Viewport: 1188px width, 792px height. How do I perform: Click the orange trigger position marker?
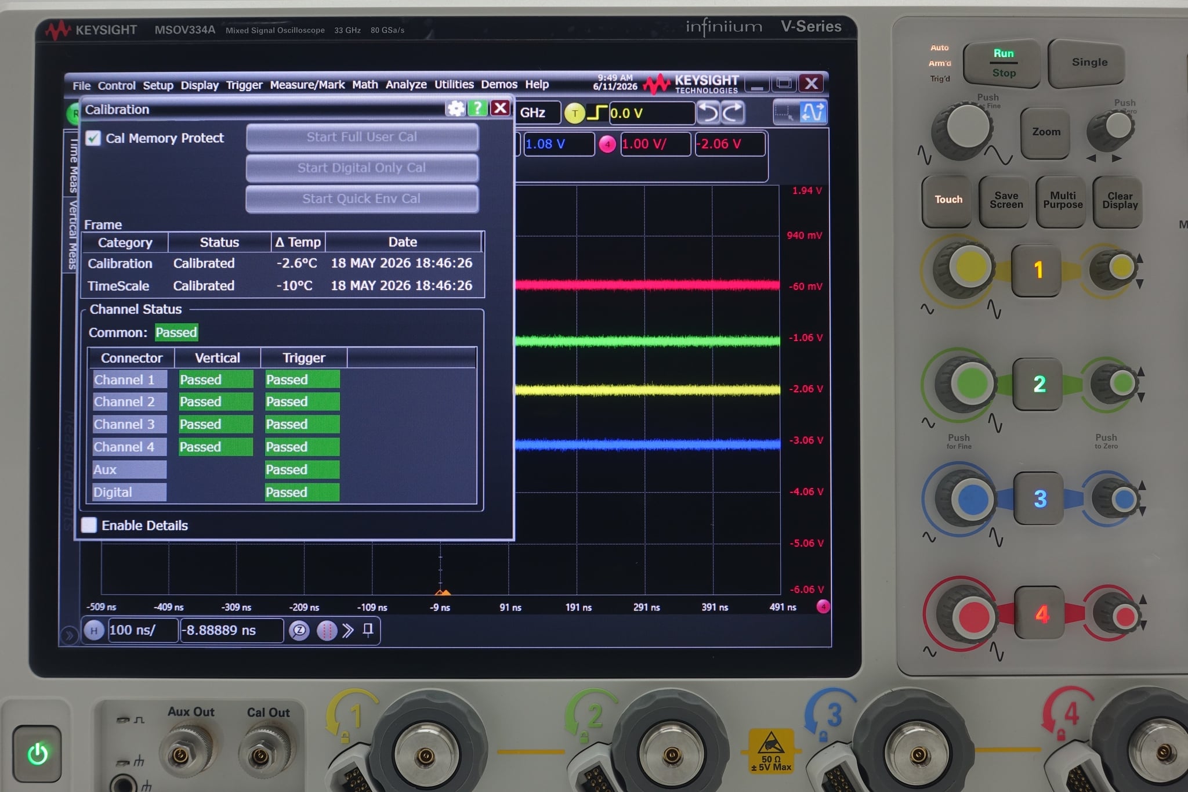(x=443, y=592)
